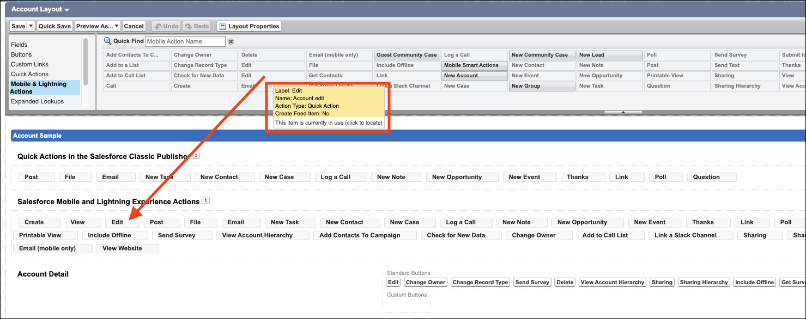Viewport: 806px width, 319px height.
Task: Select Add to a List palette item
Action: (x=137, y=65)
